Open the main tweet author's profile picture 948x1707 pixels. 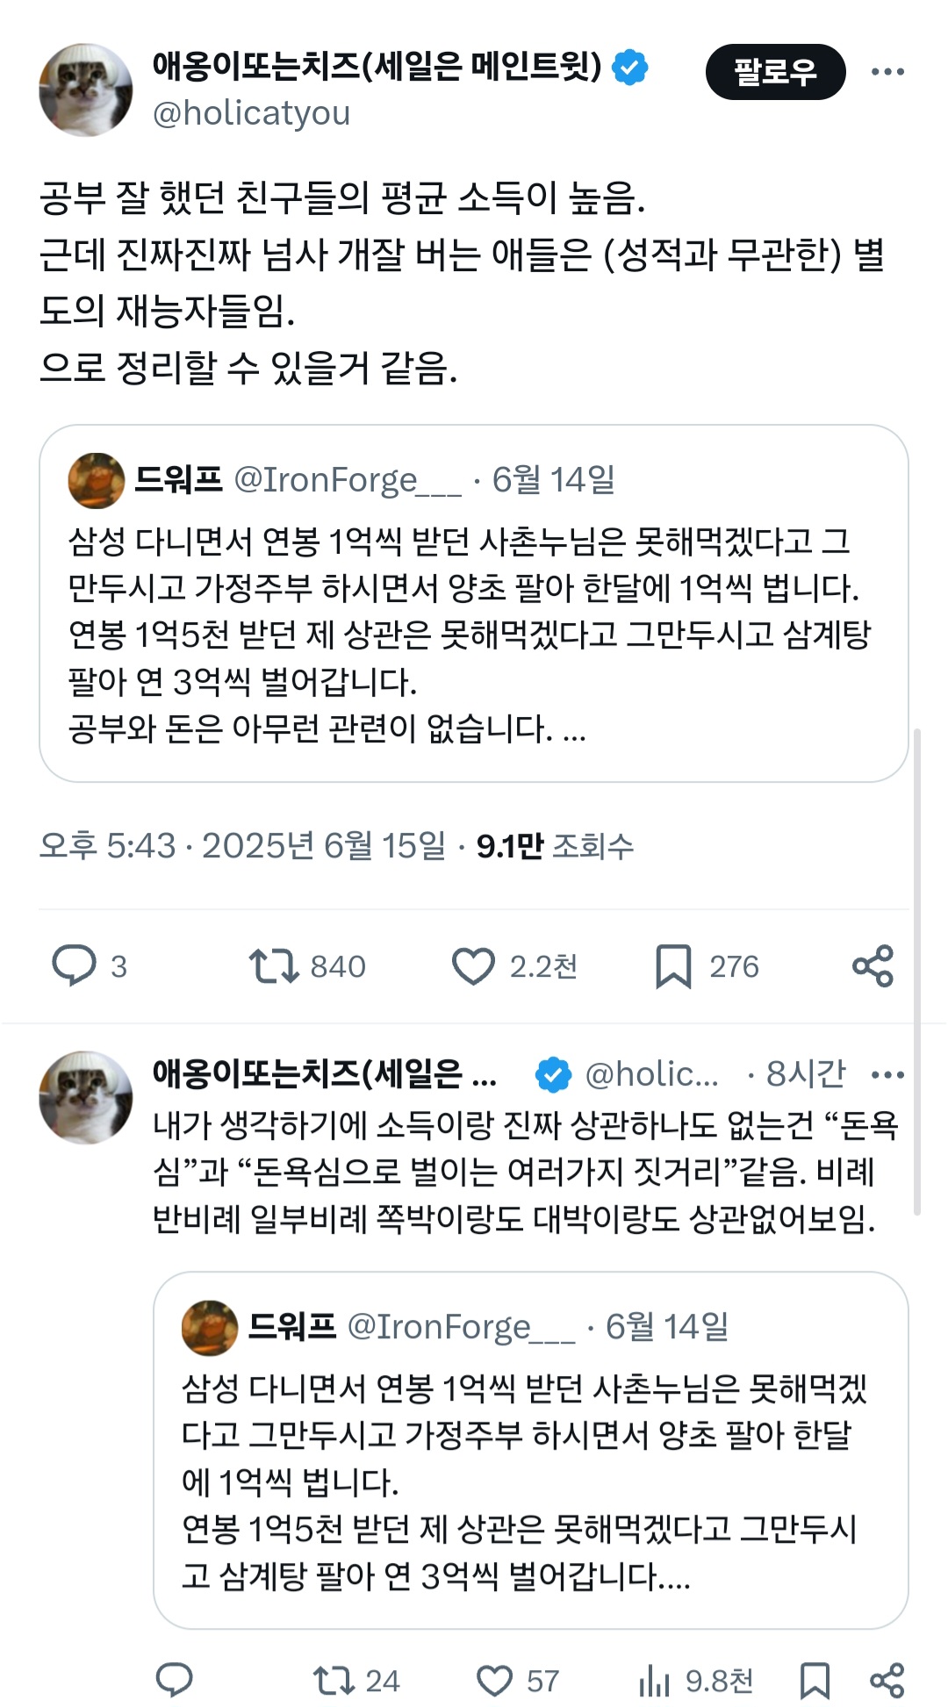[x=85, y=90]
